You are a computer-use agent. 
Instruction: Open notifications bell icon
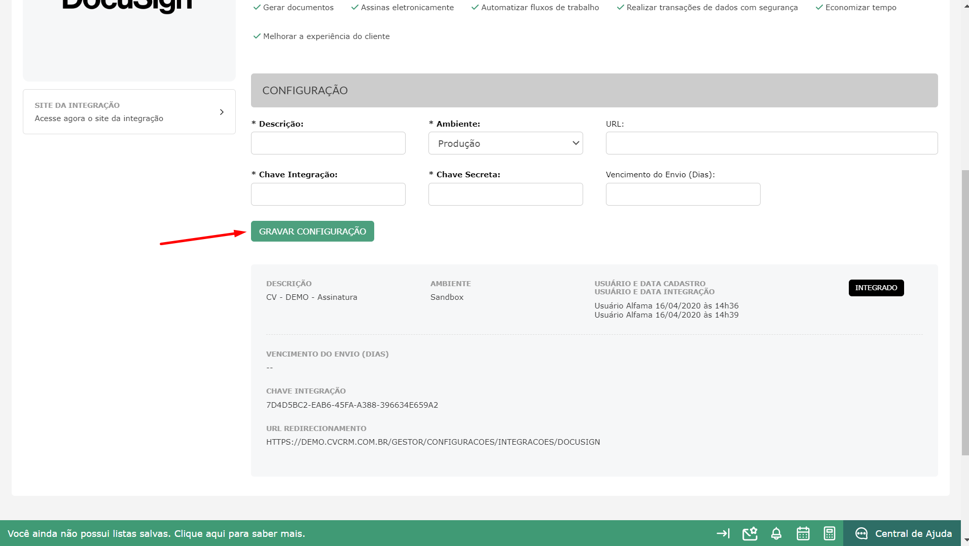coord(776,533)
